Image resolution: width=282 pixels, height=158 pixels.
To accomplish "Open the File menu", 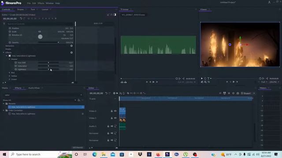I will click(29, 3).
